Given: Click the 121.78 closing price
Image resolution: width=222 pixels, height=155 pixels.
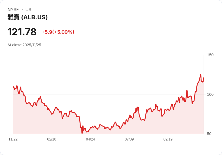Looking at the screenshot, I should tap(22, 32).
